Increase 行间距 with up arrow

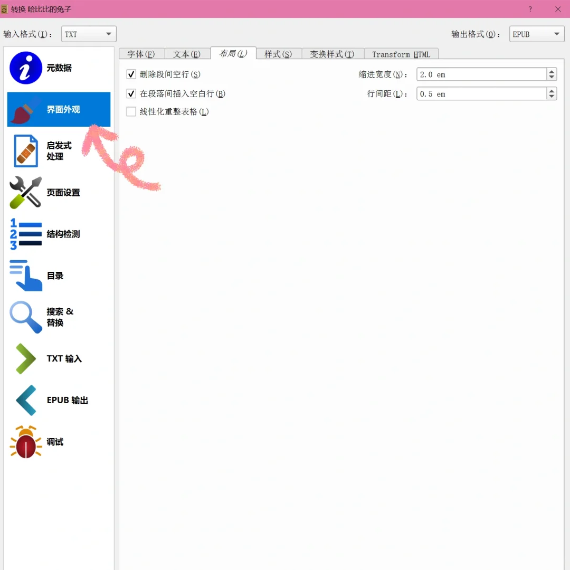coord(552,91)
